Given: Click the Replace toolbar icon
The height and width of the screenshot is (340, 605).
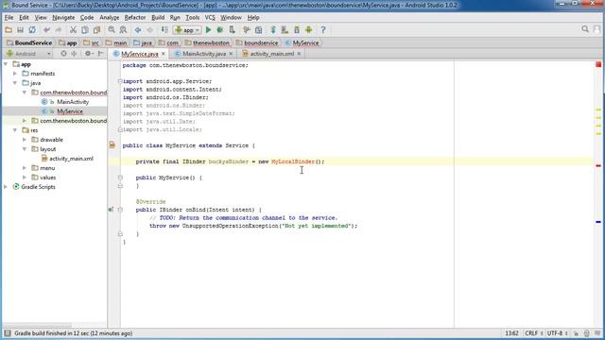Looking at the screenshot, I should 123,29.
